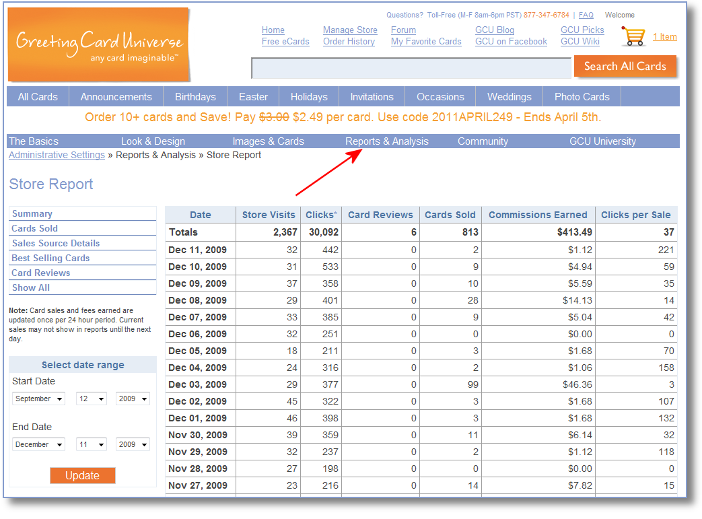
Task: Browse the Holidays category
Action: tap(309, 97)
